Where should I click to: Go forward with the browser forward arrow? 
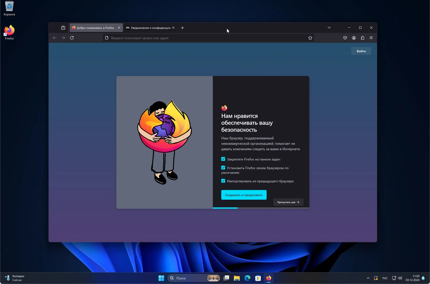[63, 38]
